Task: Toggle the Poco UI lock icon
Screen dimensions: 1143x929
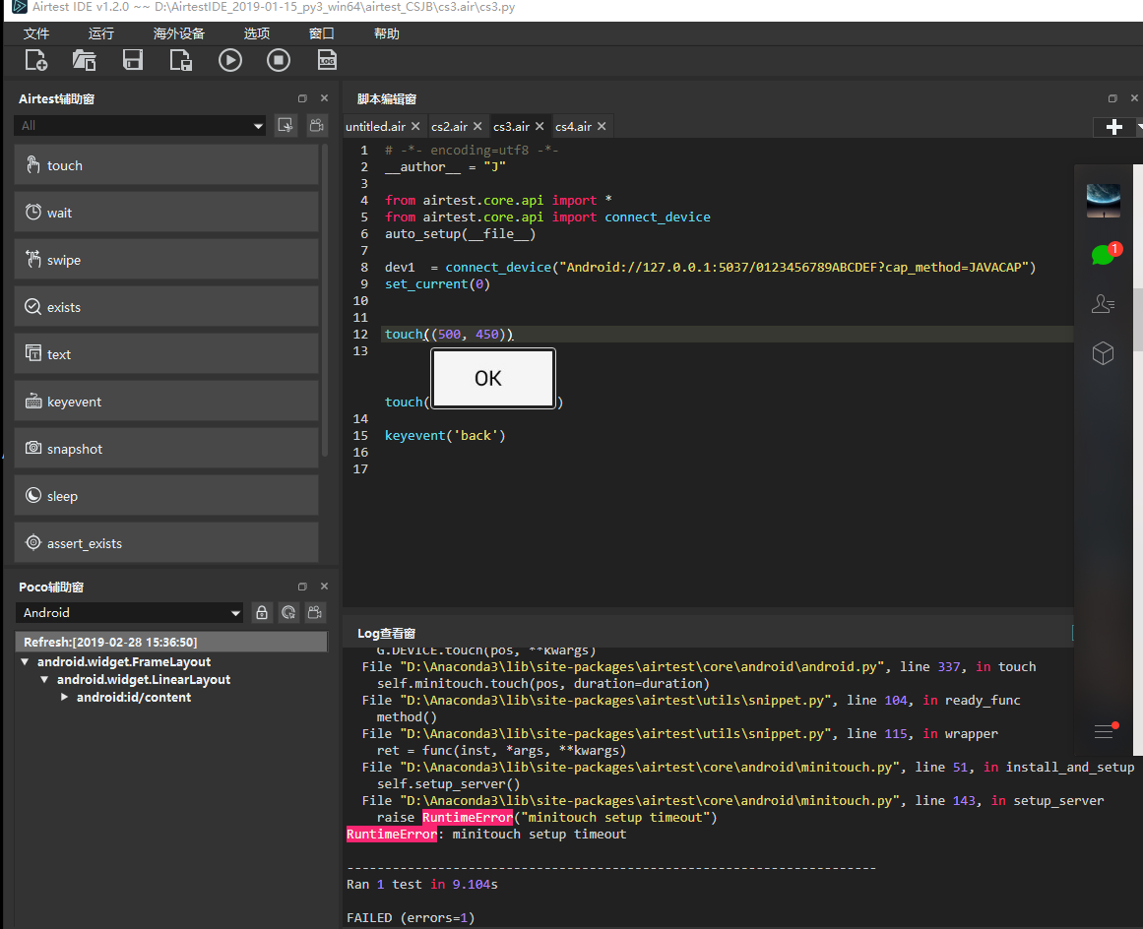Action: pos(262,613)
